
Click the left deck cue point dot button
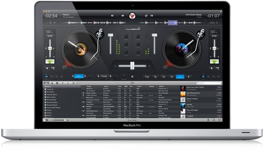47,68
